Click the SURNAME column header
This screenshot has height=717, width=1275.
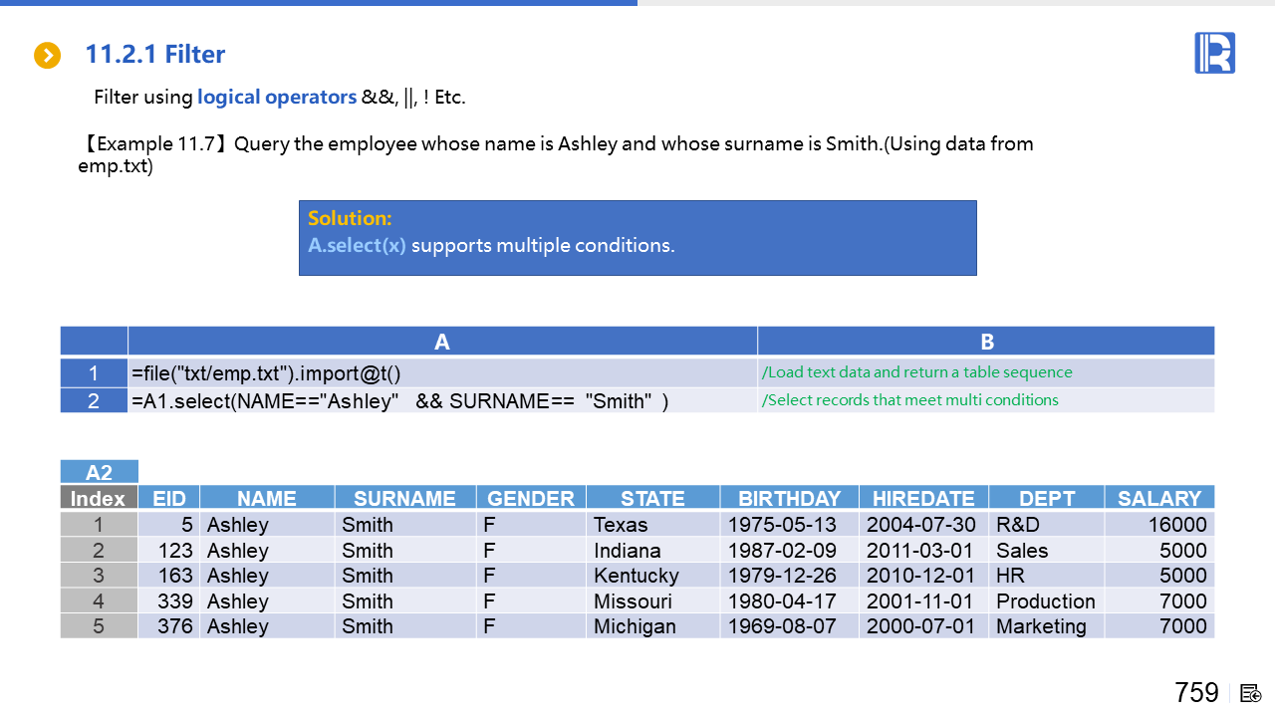coord(404,498)
